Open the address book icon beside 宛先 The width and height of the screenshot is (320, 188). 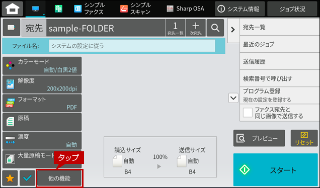(x=12, y=28)
